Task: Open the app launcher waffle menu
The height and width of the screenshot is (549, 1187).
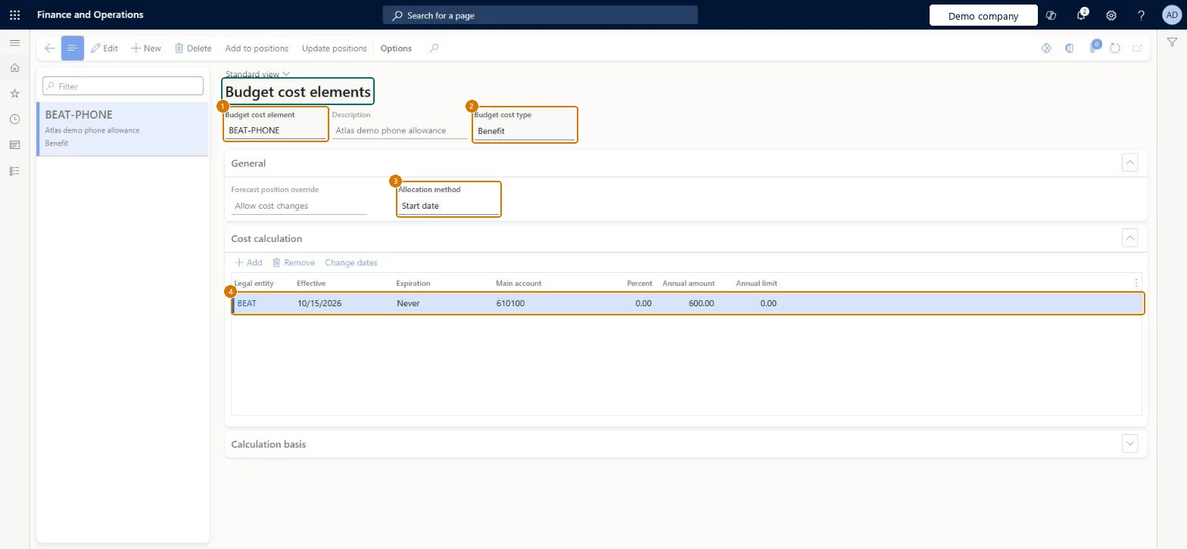Action: [x=14, y=15]
